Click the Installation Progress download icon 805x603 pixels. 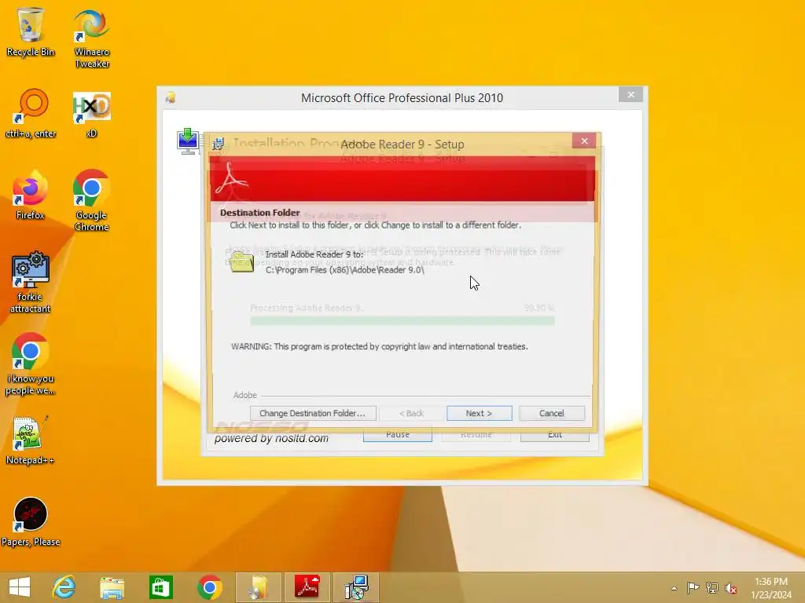pos(188,141)
